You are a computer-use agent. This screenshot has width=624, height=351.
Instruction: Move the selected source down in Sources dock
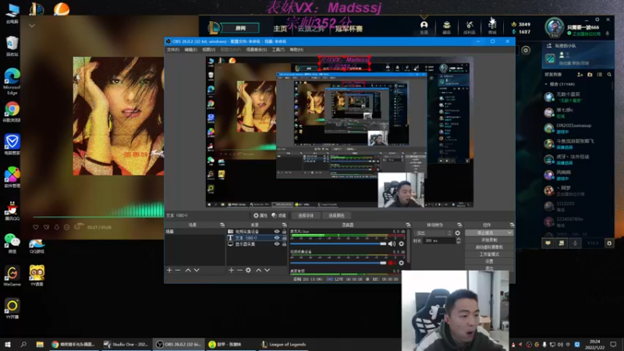click(x=267, y=270)
